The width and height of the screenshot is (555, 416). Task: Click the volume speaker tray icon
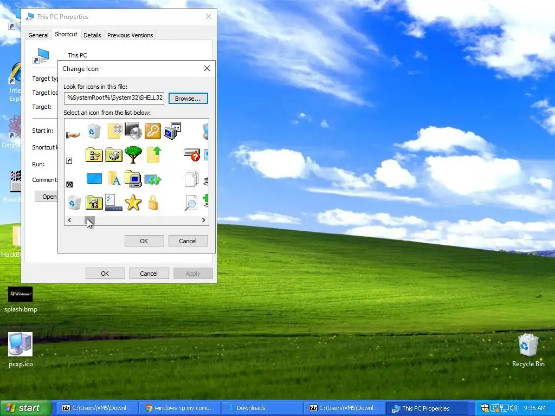click(x=514, y=408)
